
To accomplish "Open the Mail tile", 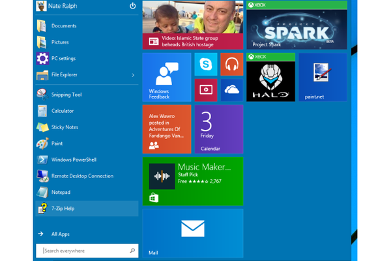I will [193, 234].
